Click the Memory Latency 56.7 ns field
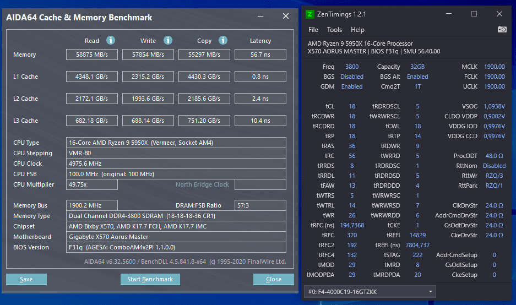The image size is (516, 305). pos(260,55)
